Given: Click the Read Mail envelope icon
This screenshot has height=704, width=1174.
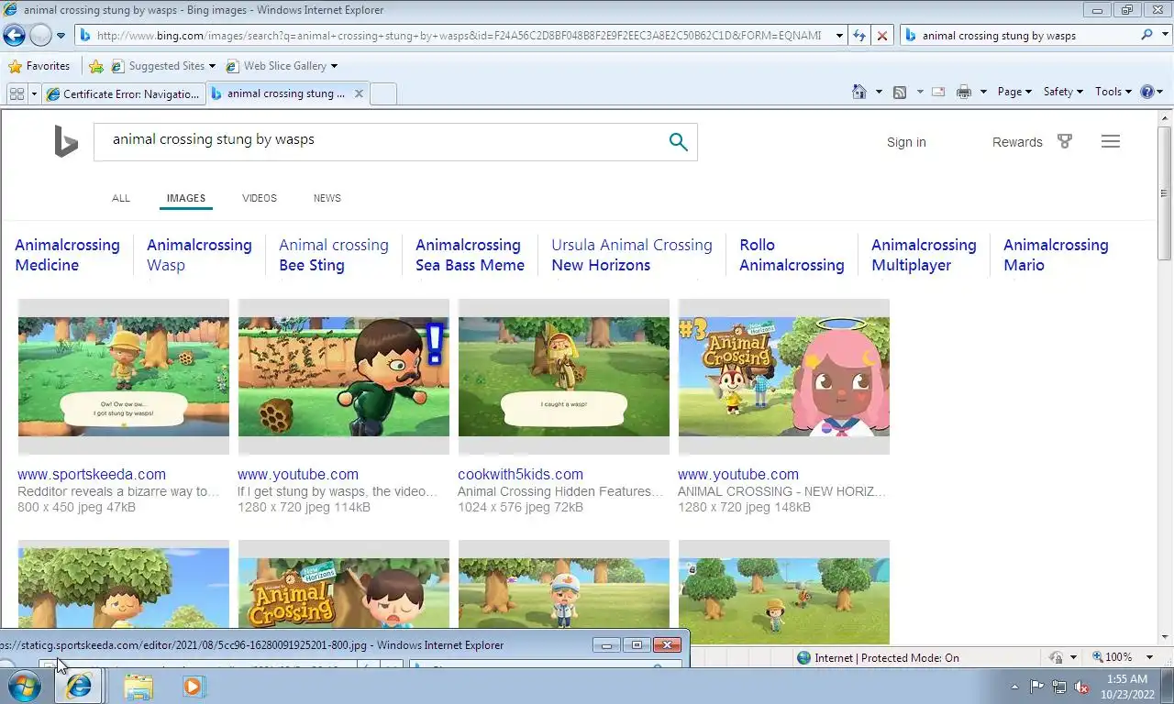Looking at the screenshot, I should click(938, 92).
